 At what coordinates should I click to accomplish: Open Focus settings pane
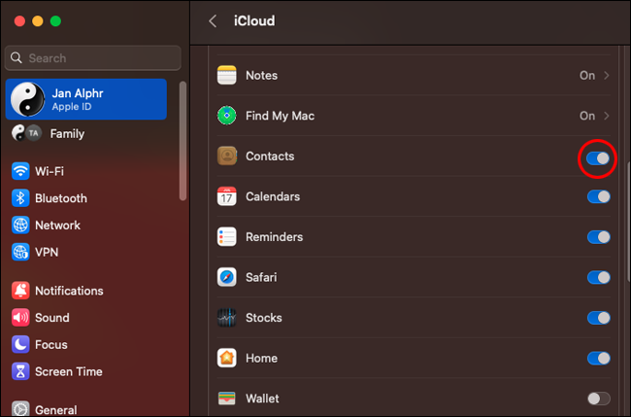(86, 344)
